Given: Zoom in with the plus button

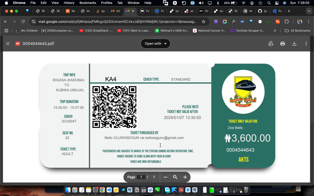Looking at the screenshot, I should tap(185, 177).
